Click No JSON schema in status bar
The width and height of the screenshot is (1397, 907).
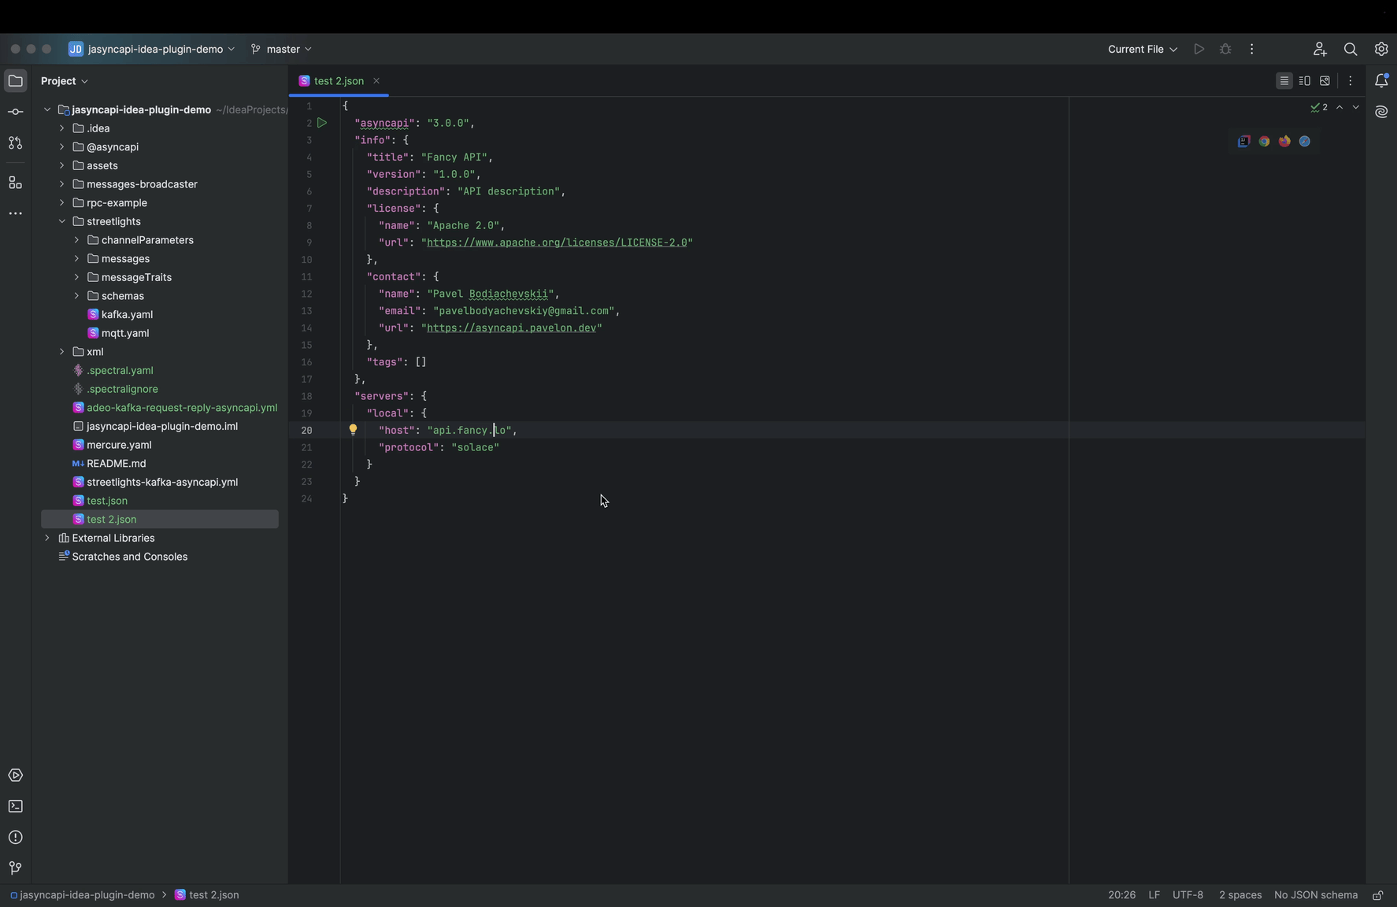click(1315, 895)
